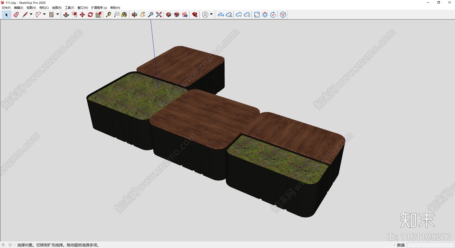Open the 绘图(R) menu

coord(57,8)
